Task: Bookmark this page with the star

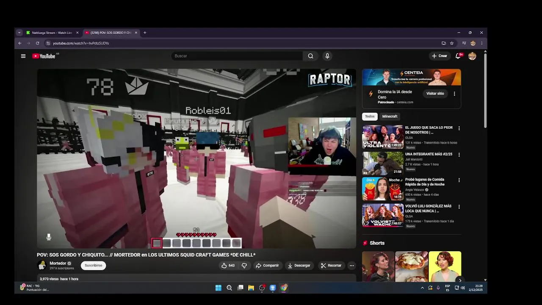Action: [x=452, y=43]
